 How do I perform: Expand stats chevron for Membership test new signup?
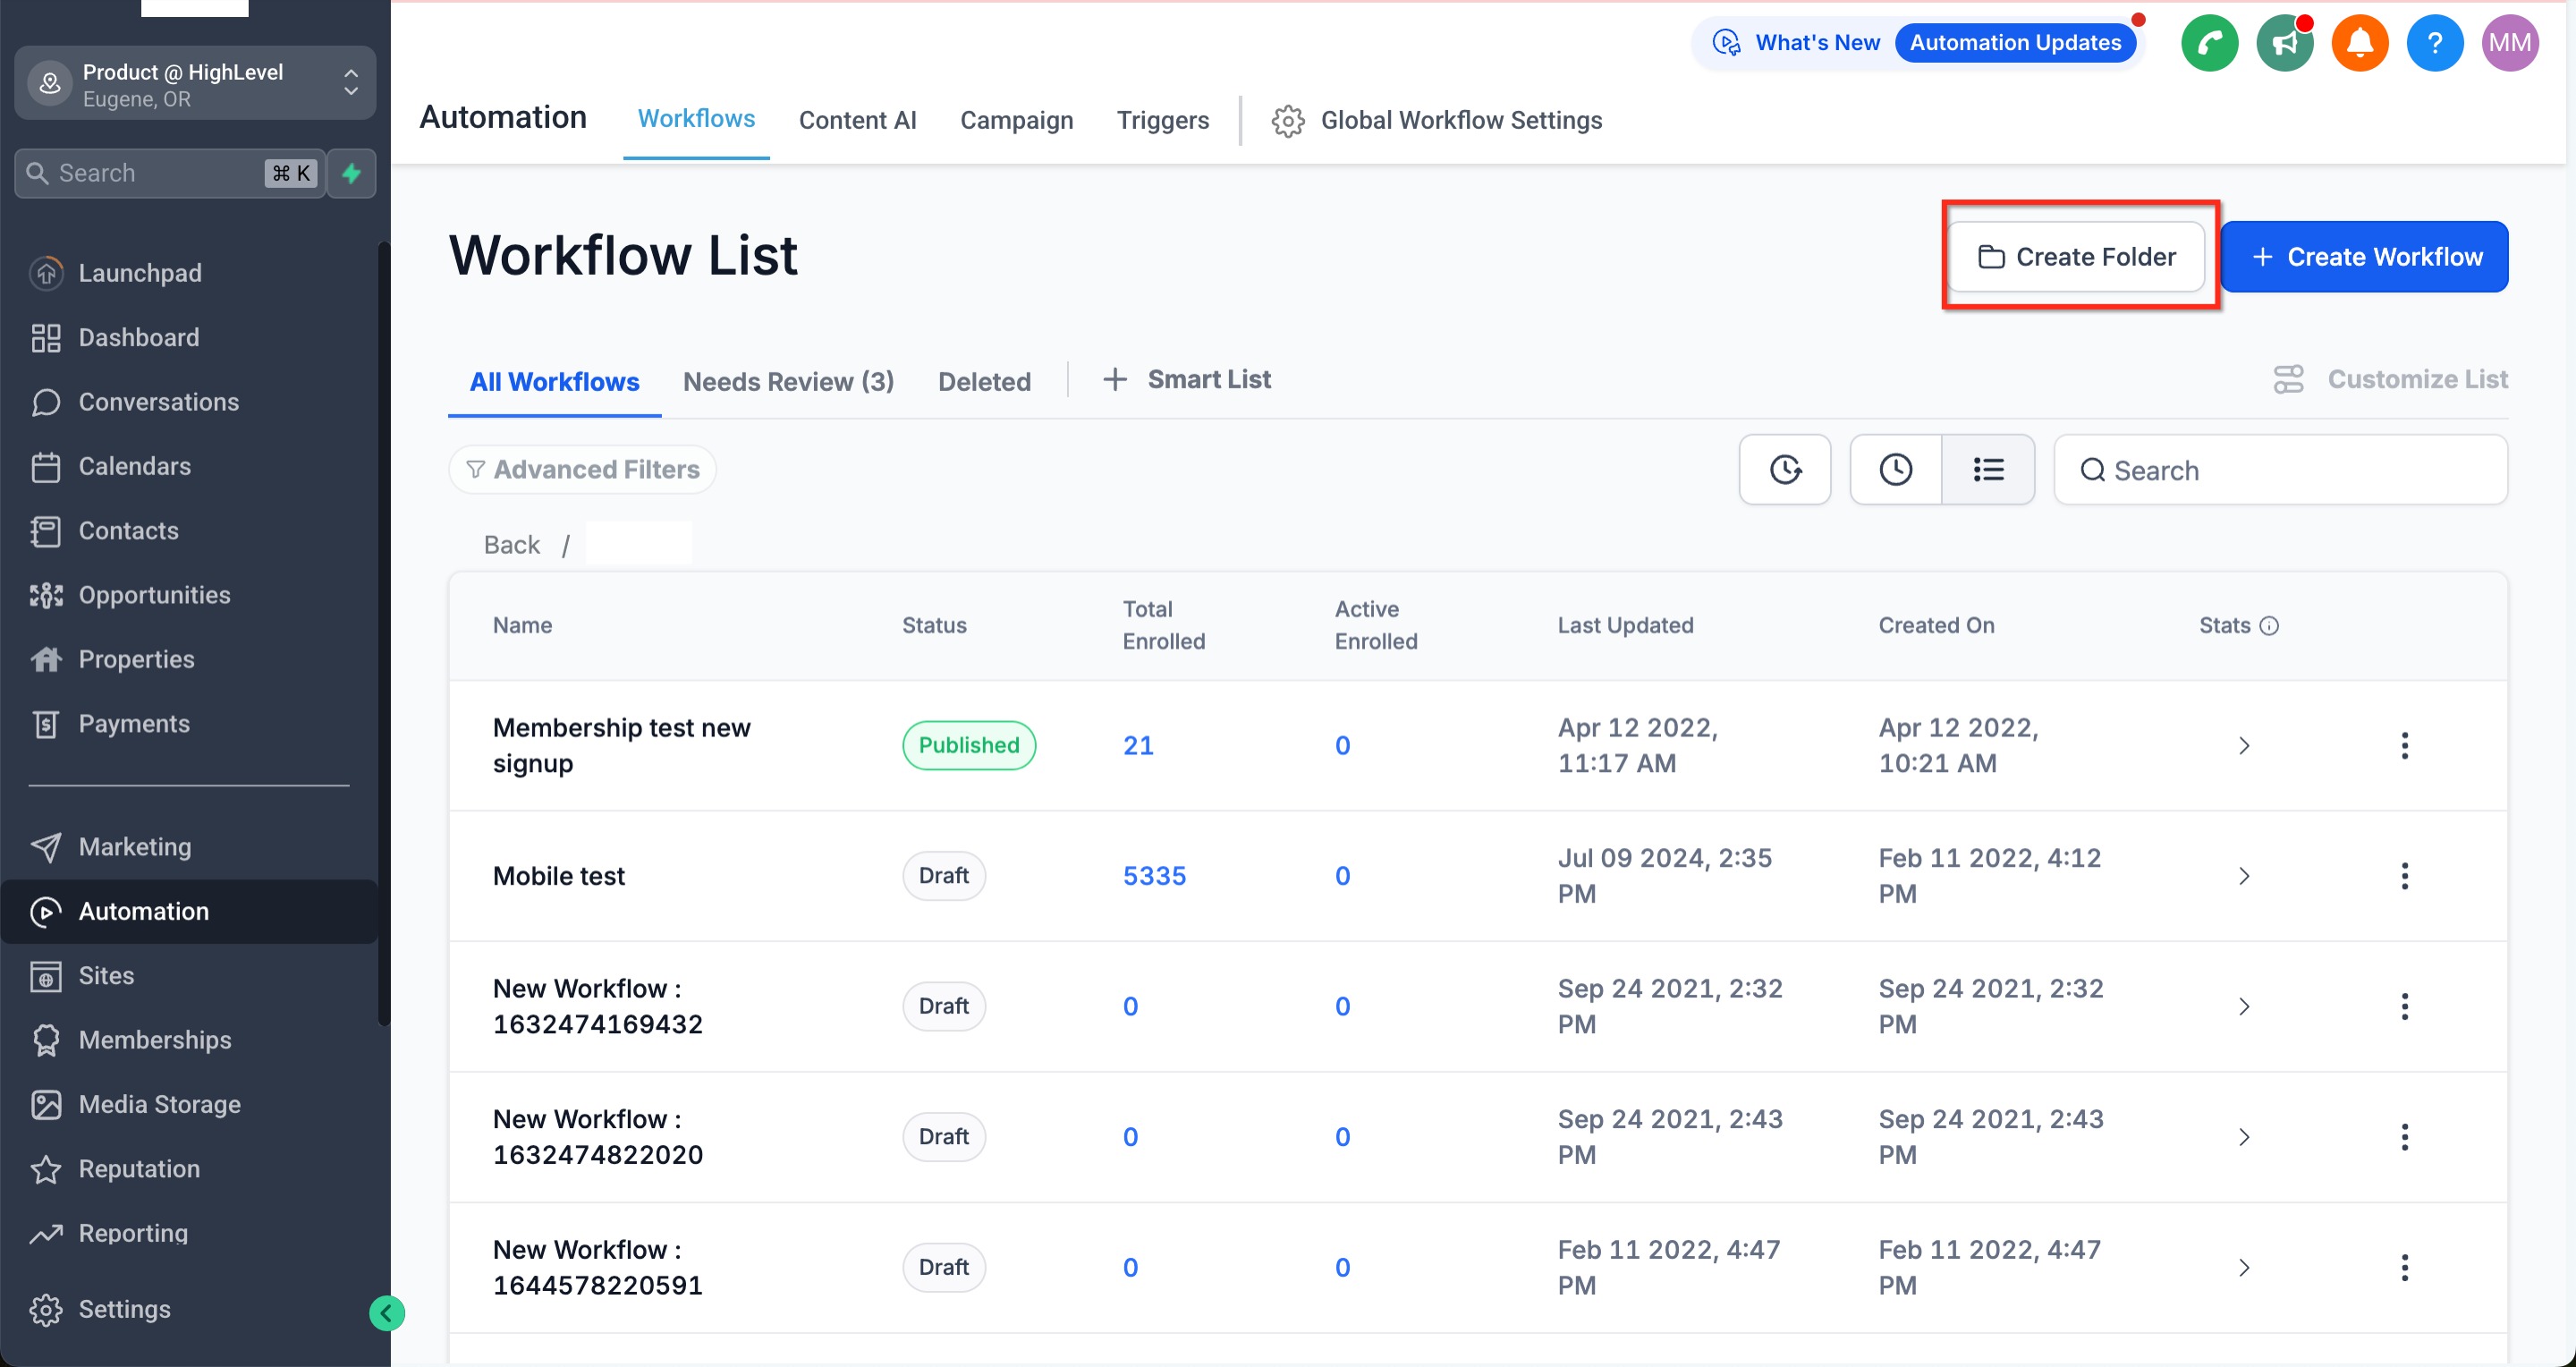2243,745
